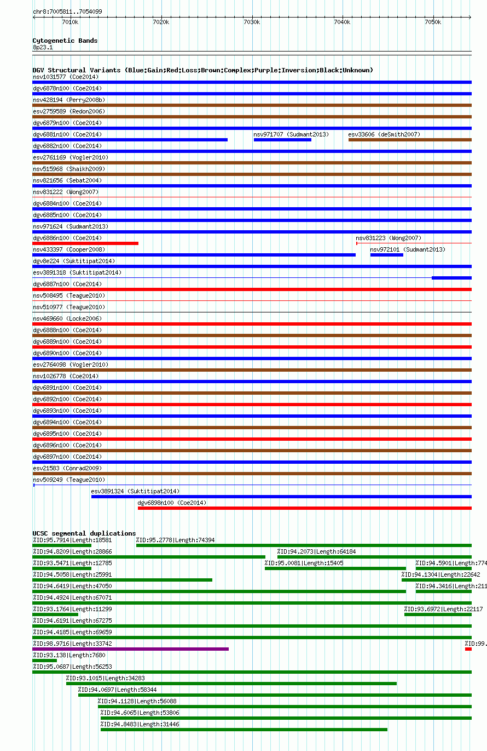Select esv2764098 (Vogler2010) label
Image resolution: width=487 pixels, height=751 pixels.
tap(71, 365)
